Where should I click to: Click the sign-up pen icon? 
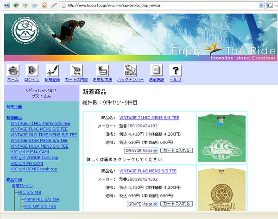[x=52, y=70]
